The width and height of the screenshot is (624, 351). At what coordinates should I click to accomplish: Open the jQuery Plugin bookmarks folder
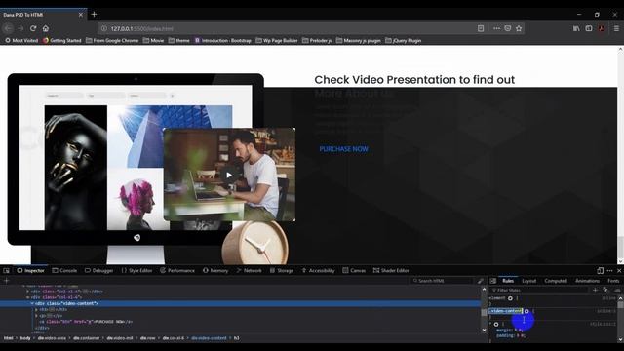tap(403, 41)
